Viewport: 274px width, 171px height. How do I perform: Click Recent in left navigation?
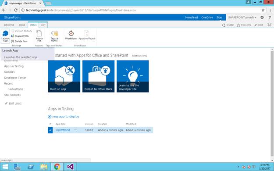[8, 83]
